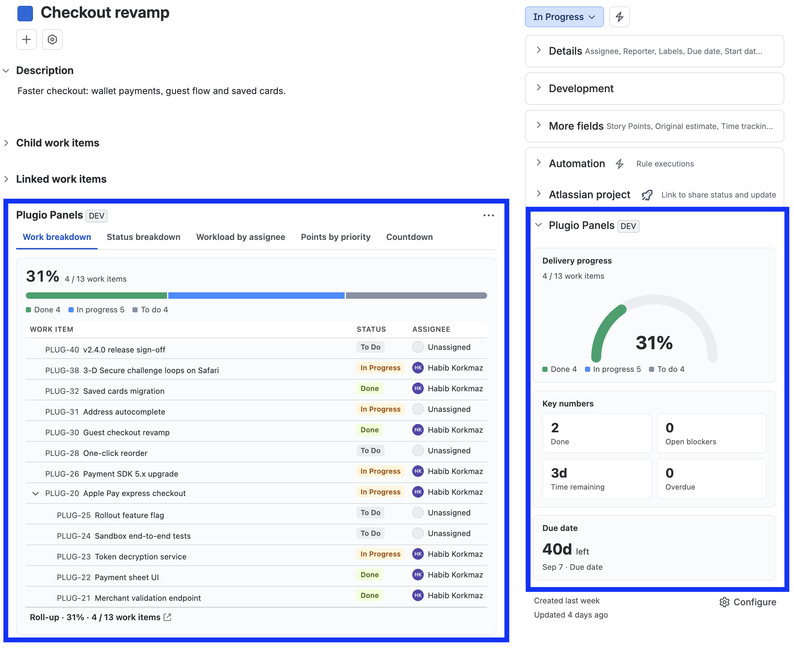Open the roll-up external link icon

[167, 617]
